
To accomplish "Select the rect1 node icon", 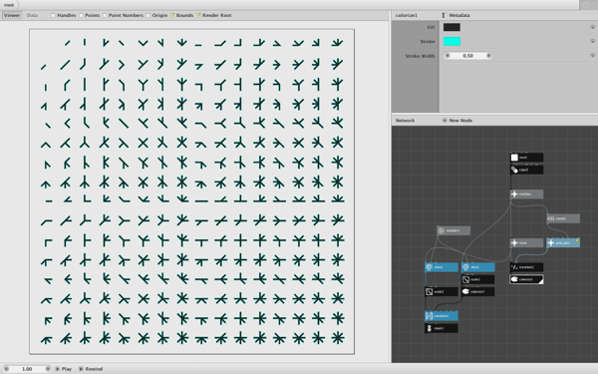I will [x=514, y=158].
